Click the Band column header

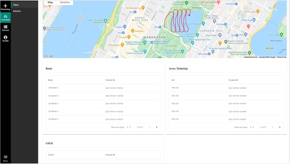coord(51,80)
